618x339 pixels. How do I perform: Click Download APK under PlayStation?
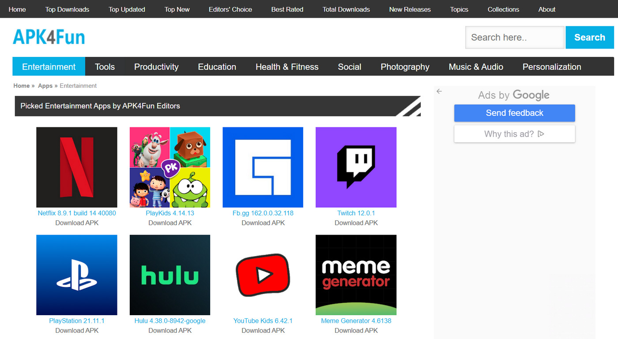coord(77,331)
